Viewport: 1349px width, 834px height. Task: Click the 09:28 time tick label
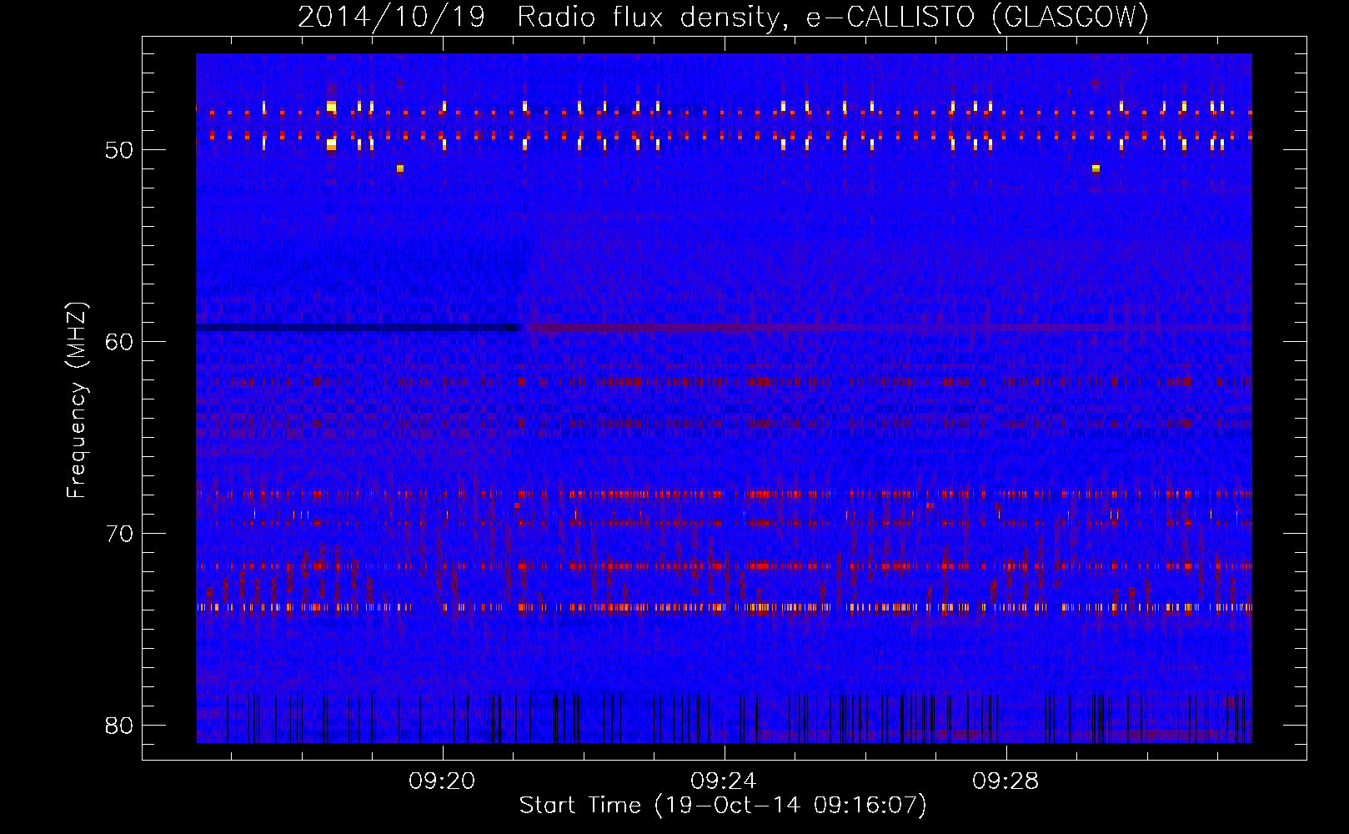click(1005, 781)
